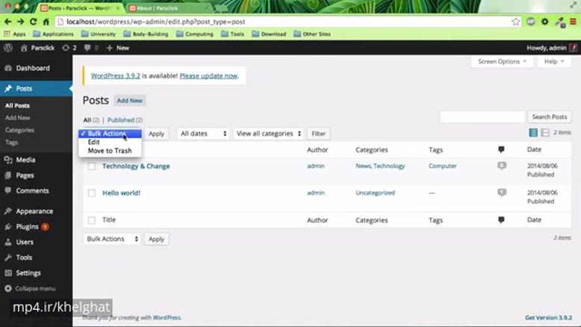Click Howdy, admin account menu
581x327 pixels.
coord(552,48)
